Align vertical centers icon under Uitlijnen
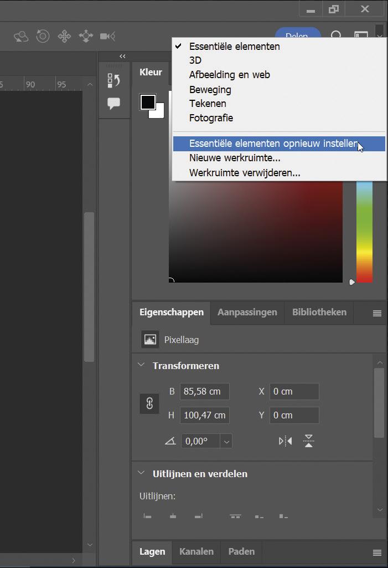The width and height of the screenshot is (388, 568). click(259, 516)
